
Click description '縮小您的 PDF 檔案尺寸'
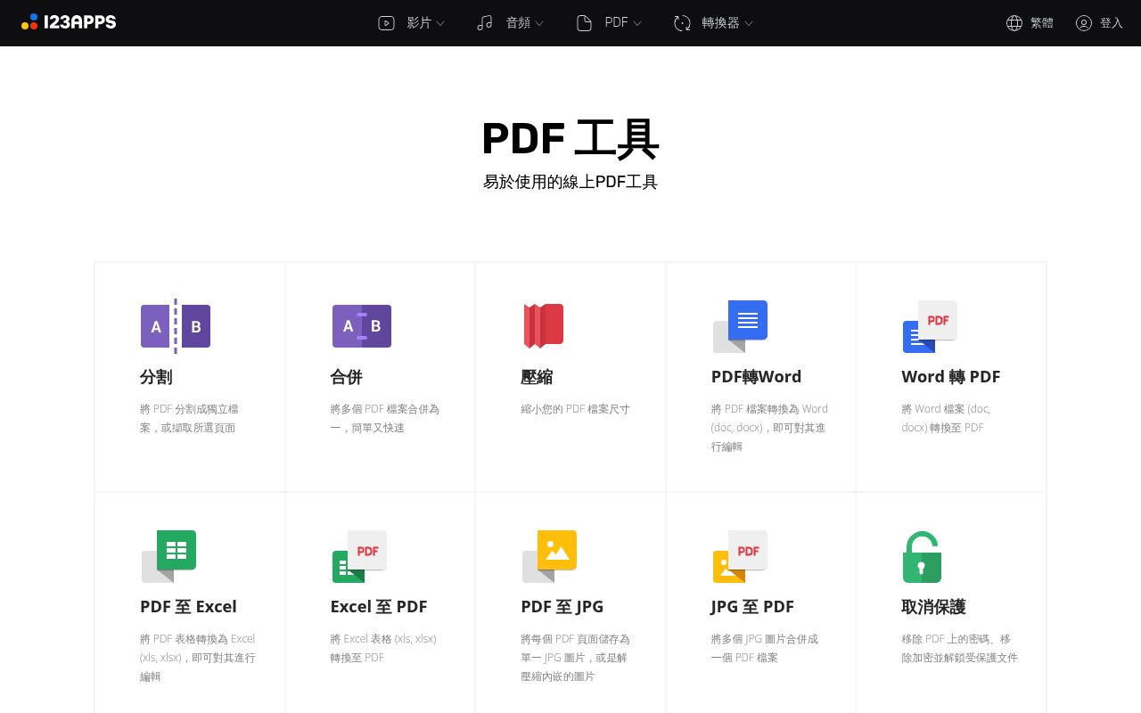(x=576, y=409)
